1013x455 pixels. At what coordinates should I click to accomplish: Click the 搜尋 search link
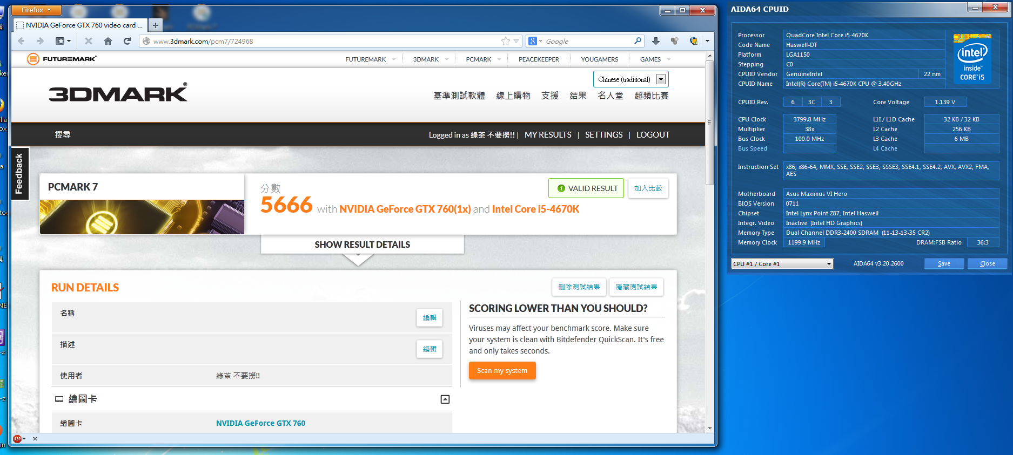pos(63,135)
